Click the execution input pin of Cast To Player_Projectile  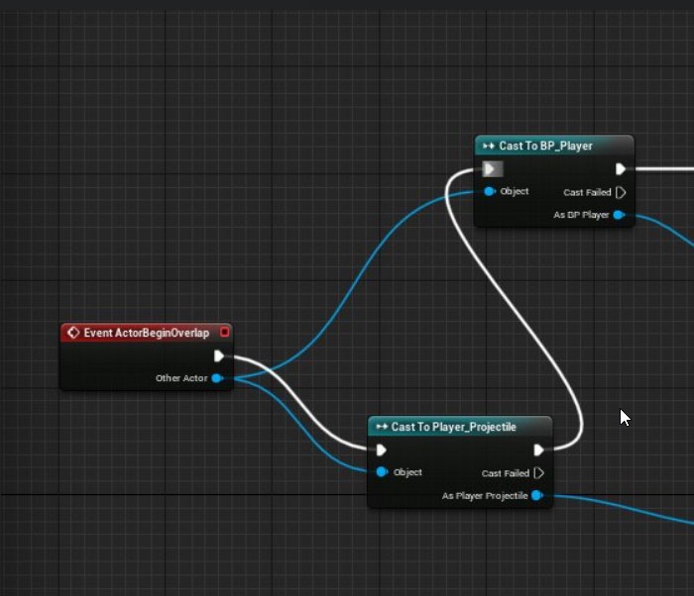(381, 450)
